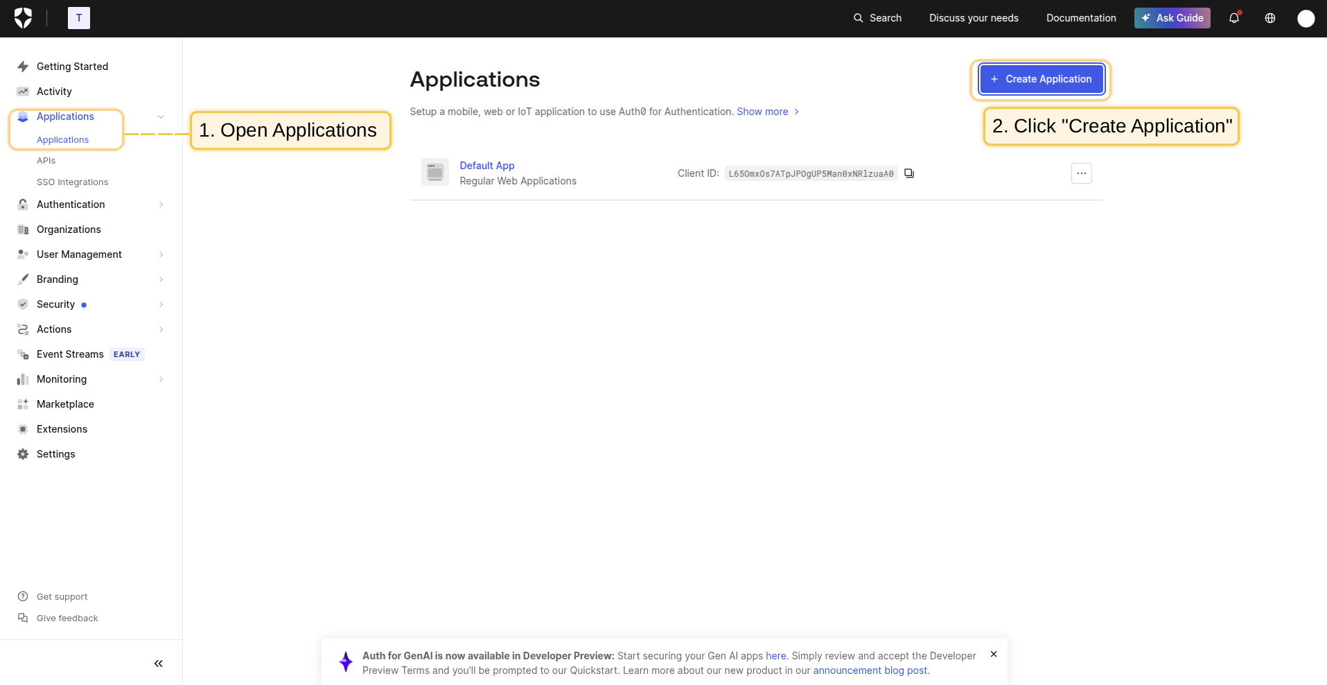1327x685 pixels.
Task: Go to SSO Integrations submenu item
Action: click(x=72, y=182)
